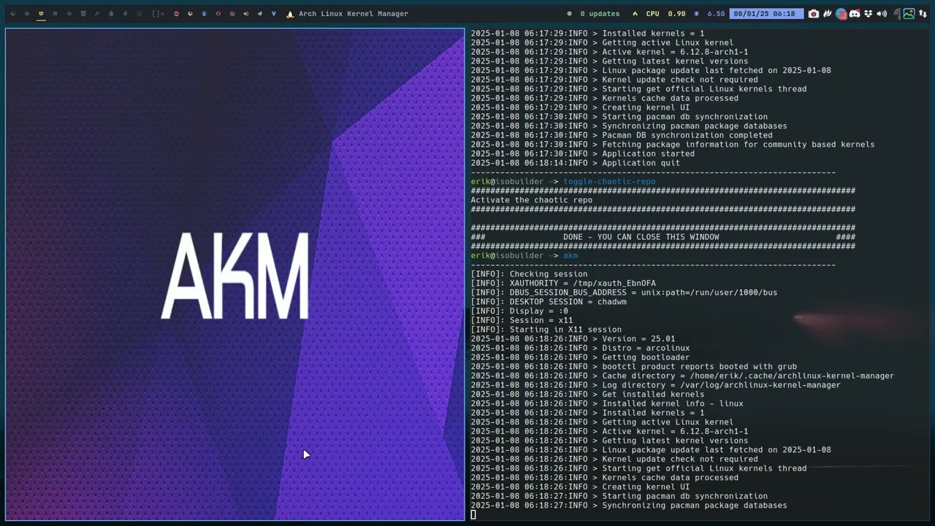Click the Arch Linux Kernel Manager penguin icon

tap(290, 14)
